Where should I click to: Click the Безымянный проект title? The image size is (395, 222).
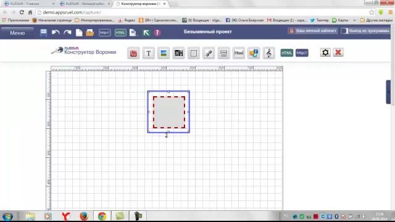point(208,31)
